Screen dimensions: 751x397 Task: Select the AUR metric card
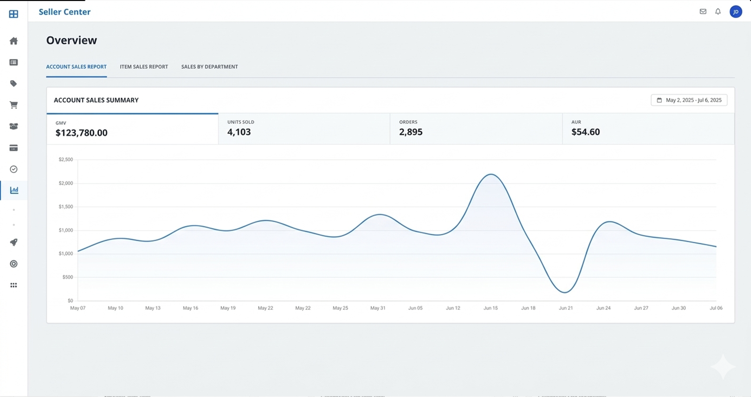coord(648,128)
